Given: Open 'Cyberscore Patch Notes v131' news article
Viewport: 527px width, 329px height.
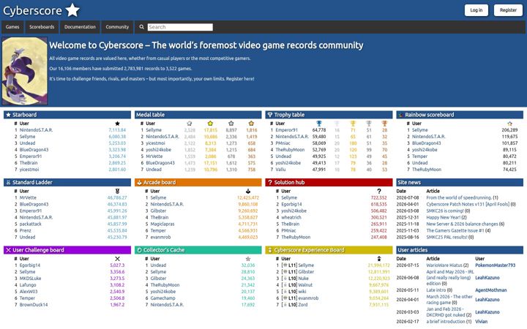Looking at the screenshot, I should (x=468, y=204).
